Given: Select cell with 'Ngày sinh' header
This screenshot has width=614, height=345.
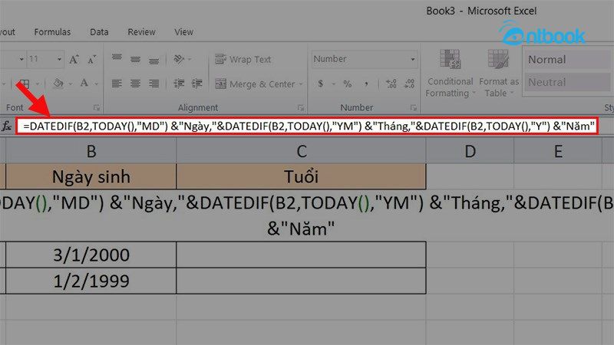Looking at the screenshot, I should coord(91,177).
